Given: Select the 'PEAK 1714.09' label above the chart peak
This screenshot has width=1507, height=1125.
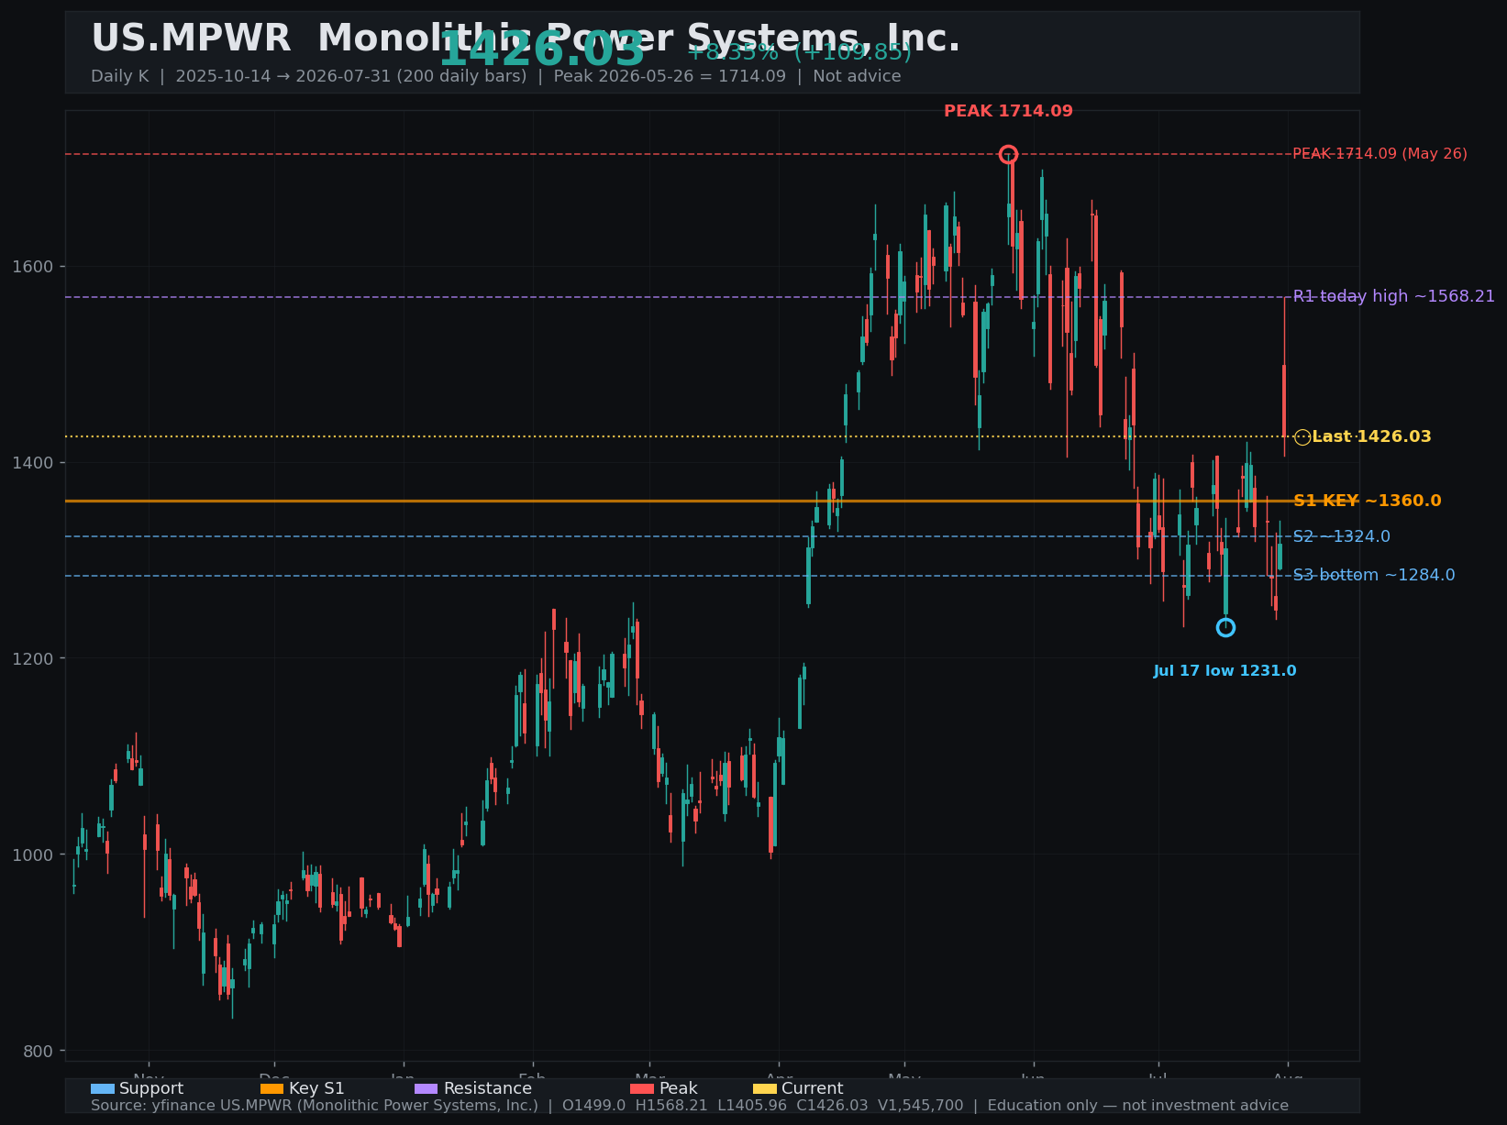Looking at the screenshot, I should click(x=1008, y=112).
